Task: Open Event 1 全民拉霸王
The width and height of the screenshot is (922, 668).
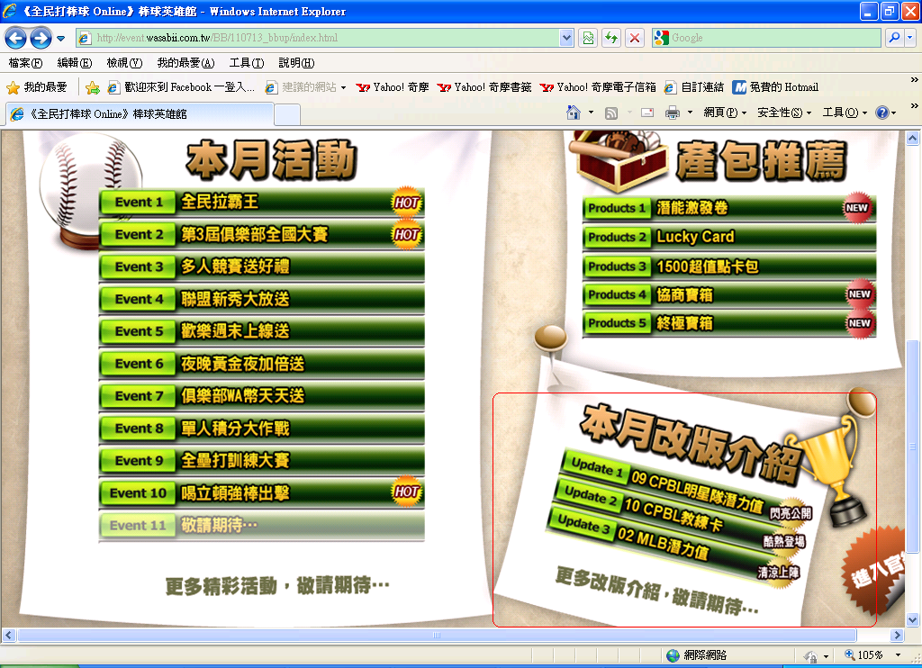Action: pos(262,203)
